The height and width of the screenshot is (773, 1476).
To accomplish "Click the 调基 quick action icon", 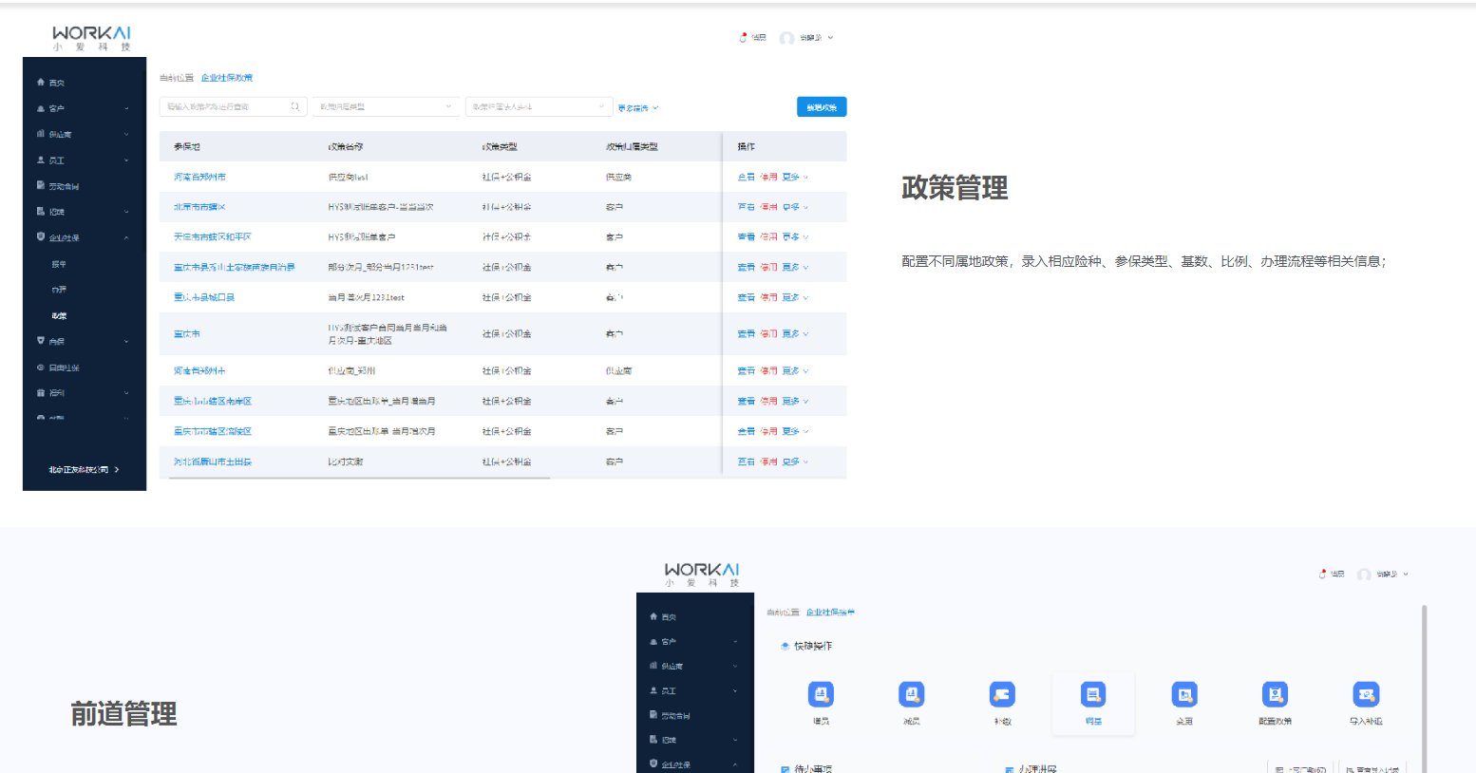I will (1093, 694).
